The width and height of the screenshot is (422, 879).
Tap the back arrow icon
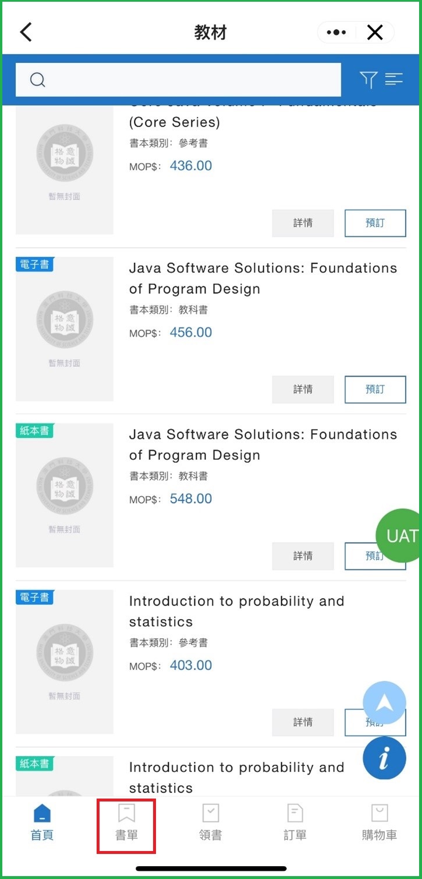(26, 32)
